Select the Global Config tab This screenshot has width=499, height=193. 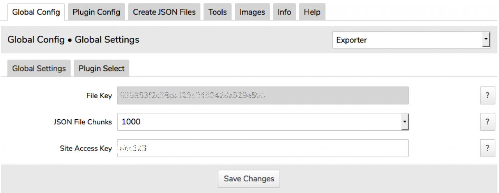(x=36, y=12)
